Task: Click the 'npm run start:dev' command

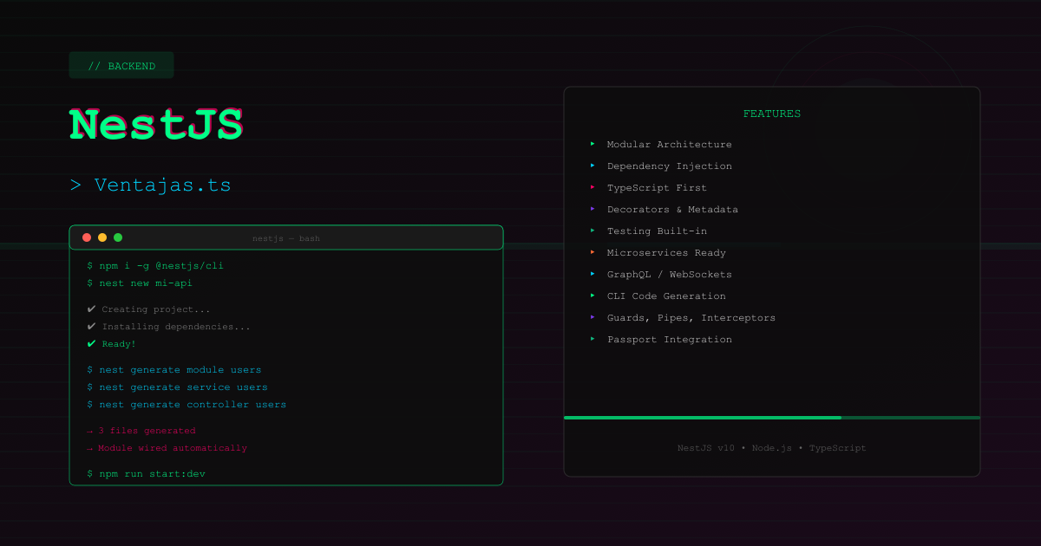Action: (146, 474)
